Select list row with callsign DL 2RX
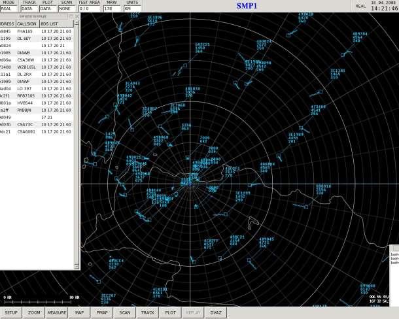This screenshot has width=399, height=319. (x=37, y=75)
